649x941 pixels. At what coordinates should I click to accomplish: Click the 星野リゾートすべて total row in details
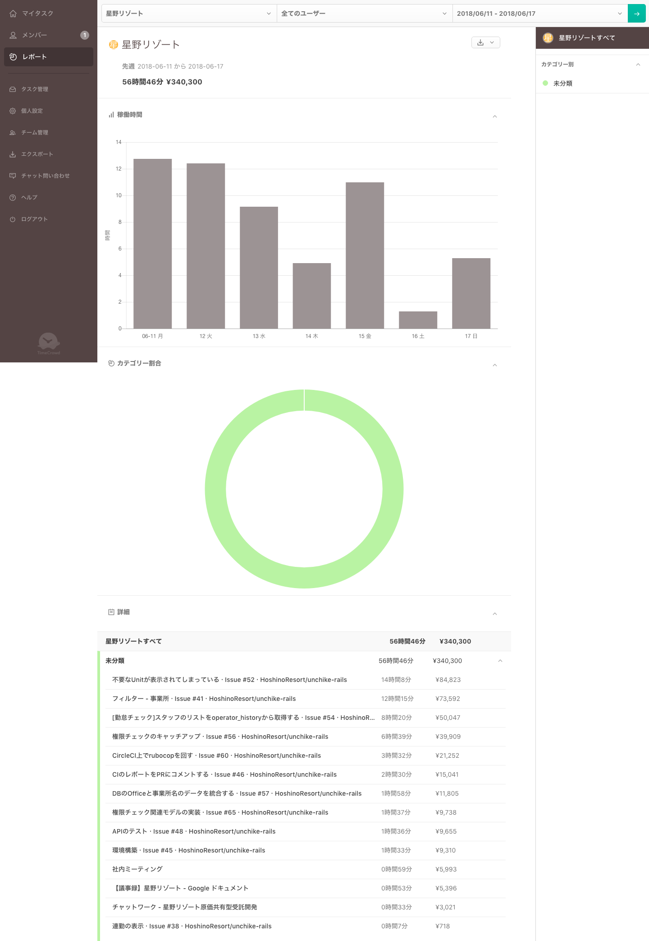[304, 641]
